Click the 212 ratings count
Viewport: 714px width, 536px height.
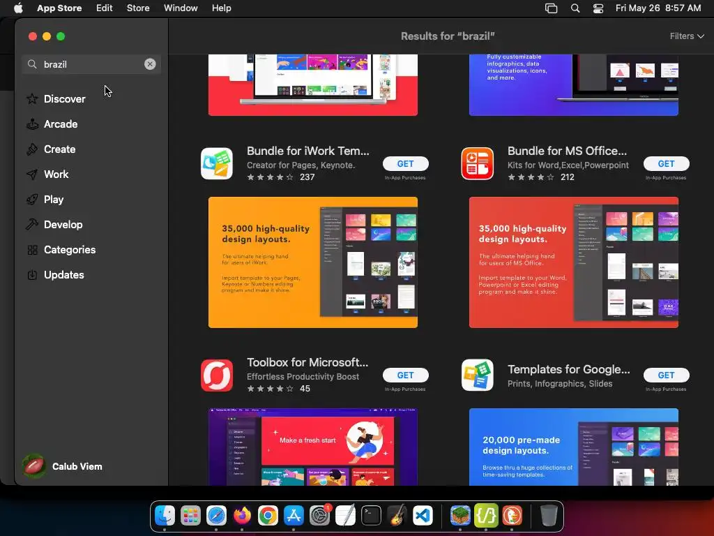point(568,177)
